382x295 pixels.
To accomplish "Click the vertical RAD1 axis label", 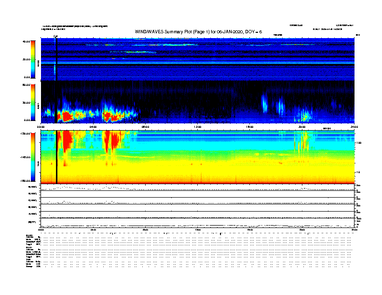I will pos(39,106).
